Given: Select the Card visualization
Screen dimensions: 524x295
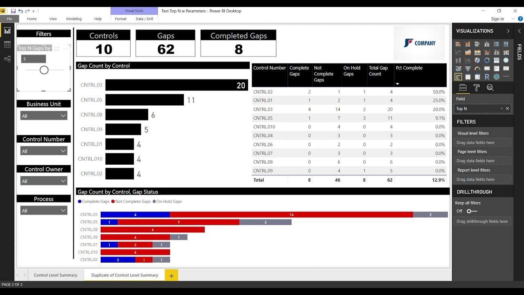Looking at the screenshot, I should coord(487,68).
